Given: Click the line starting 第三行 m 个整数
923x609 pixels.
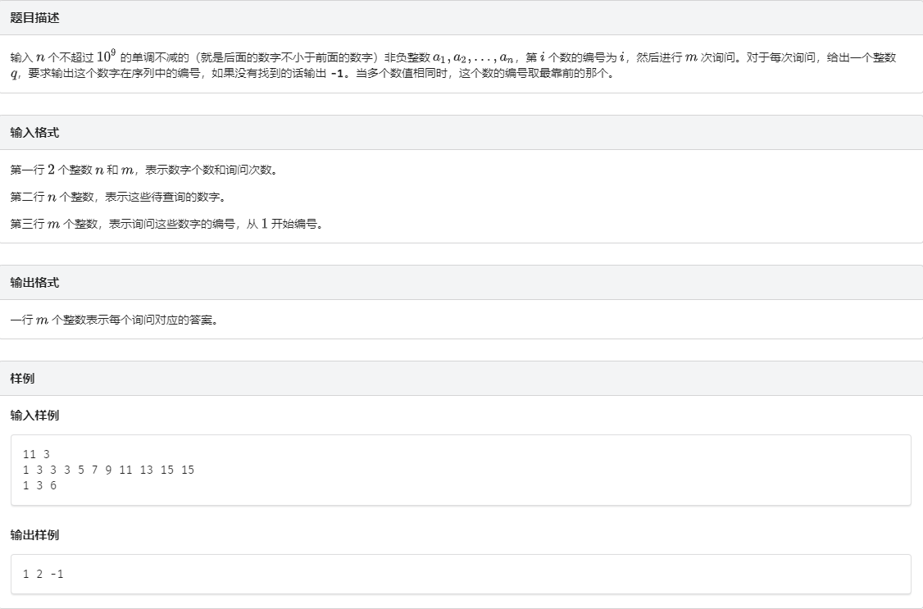Looking at the screenshot, I should [x=166, y=224].
